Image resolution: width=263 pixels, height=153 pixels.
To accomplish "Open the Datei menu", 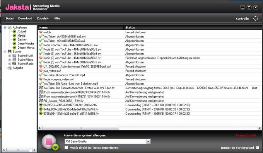I will (10, 19).
